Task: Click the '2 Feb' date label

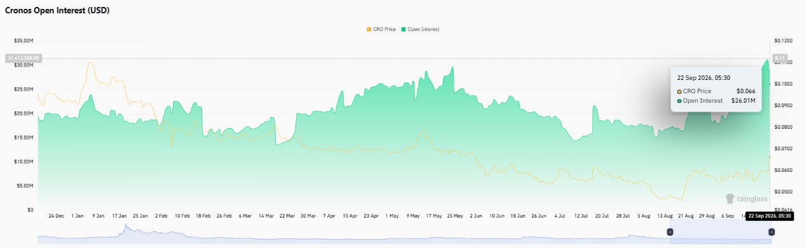Action: point(162,216)
